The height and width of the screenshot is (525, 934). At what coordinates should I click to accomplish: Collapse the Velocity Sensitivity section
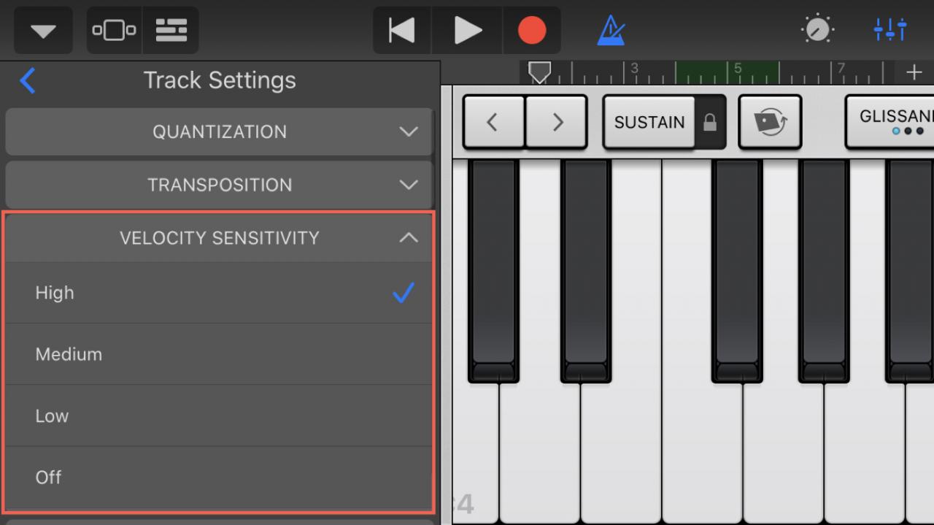click(x=219, y=237)
